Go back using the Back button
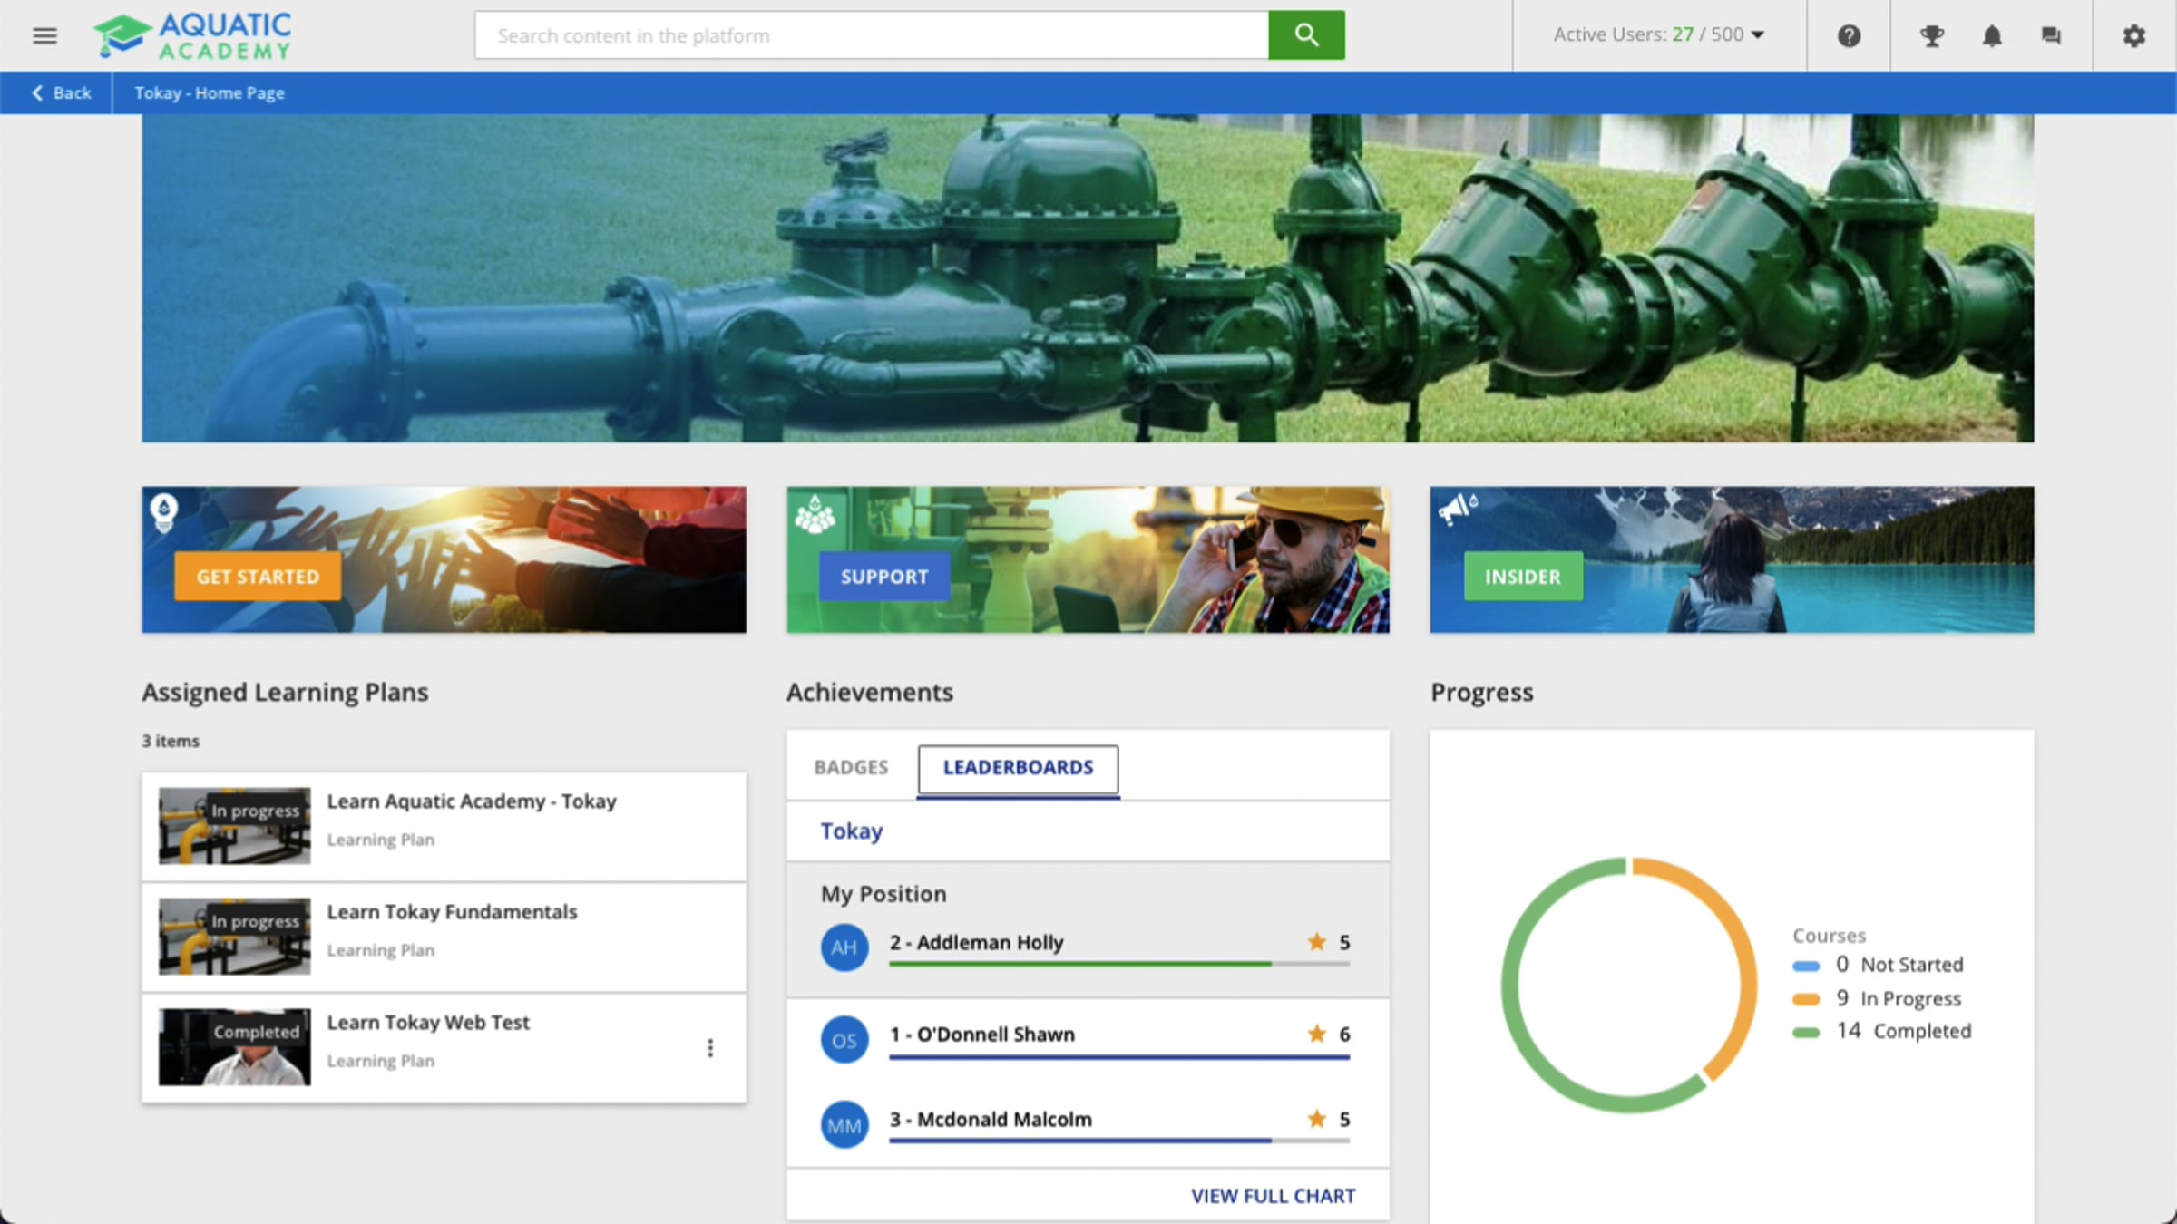Image resolution: width=2177 pixels, height=1224 pixels. [62, 93]
